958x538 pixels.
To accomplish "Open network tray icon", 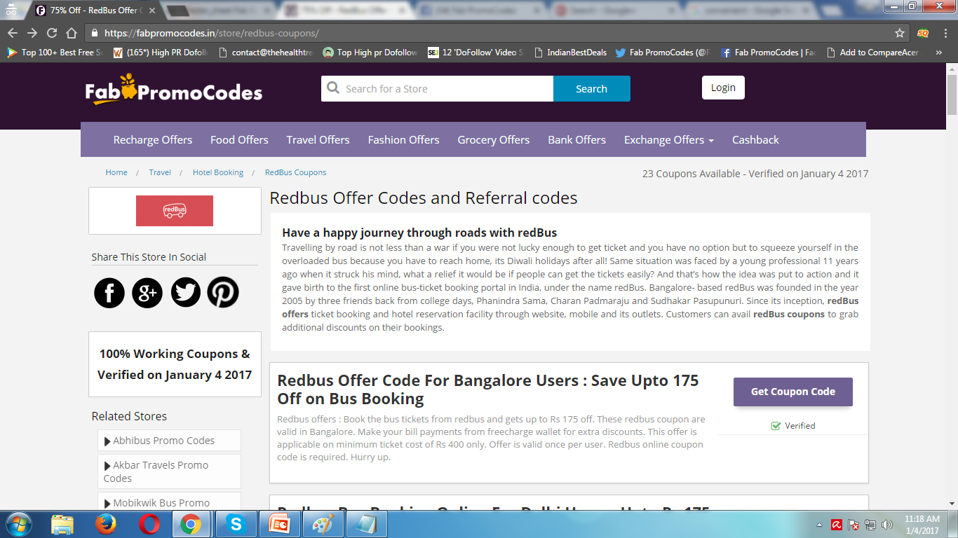I will [870, 525].
